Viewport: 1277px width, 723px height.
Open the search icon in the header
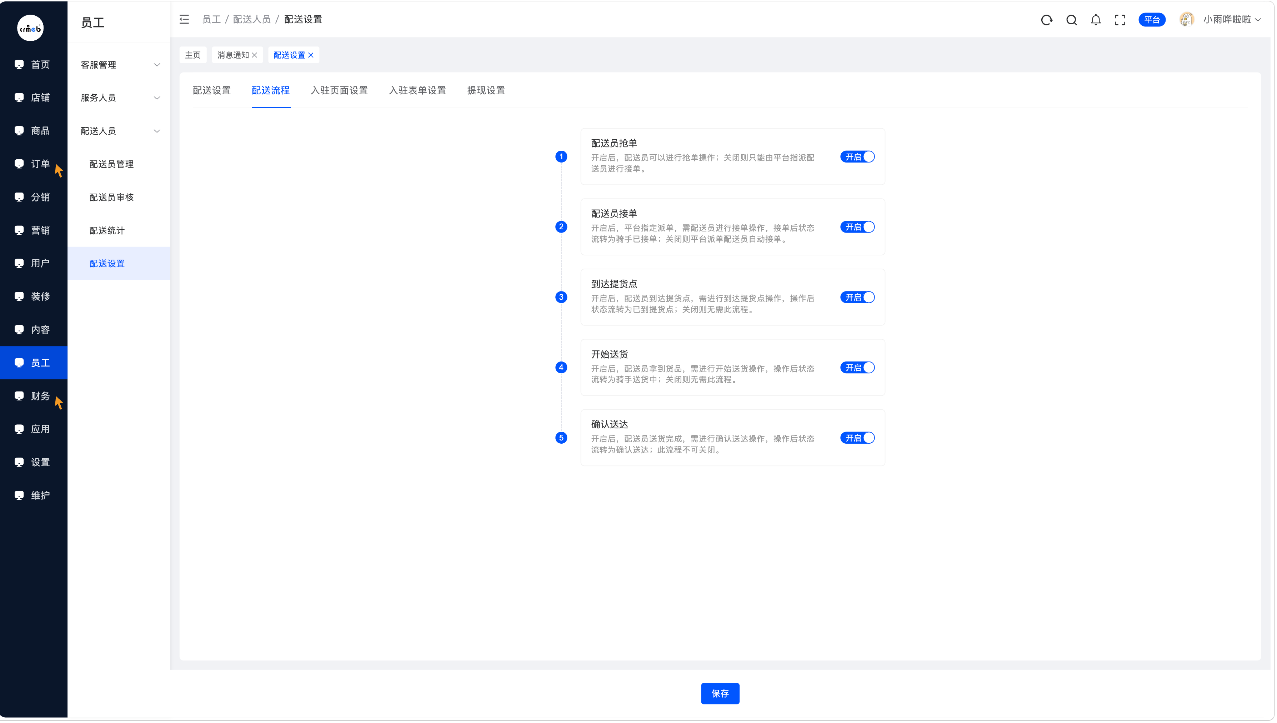1071,20
